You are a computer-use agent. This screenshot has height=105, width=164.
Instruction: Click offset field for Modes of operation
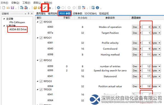(147, 27)
